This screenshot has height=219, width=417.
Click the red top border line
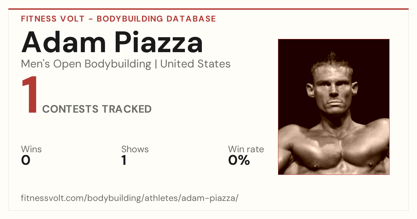[x=208, y=9]
